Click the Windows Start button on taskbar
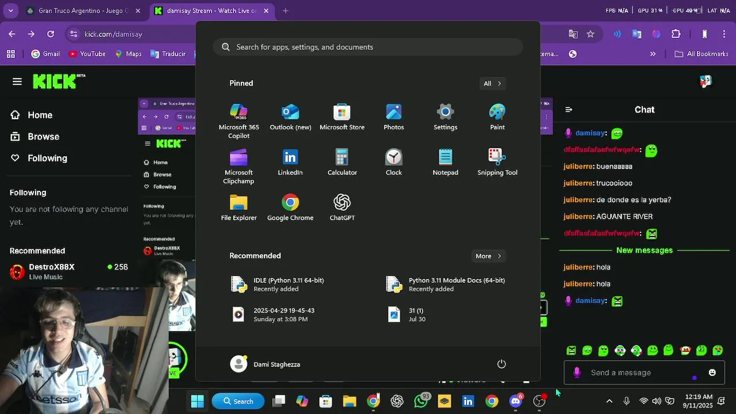Viewport: 736px width, 414px height. (x=197, y=401)
